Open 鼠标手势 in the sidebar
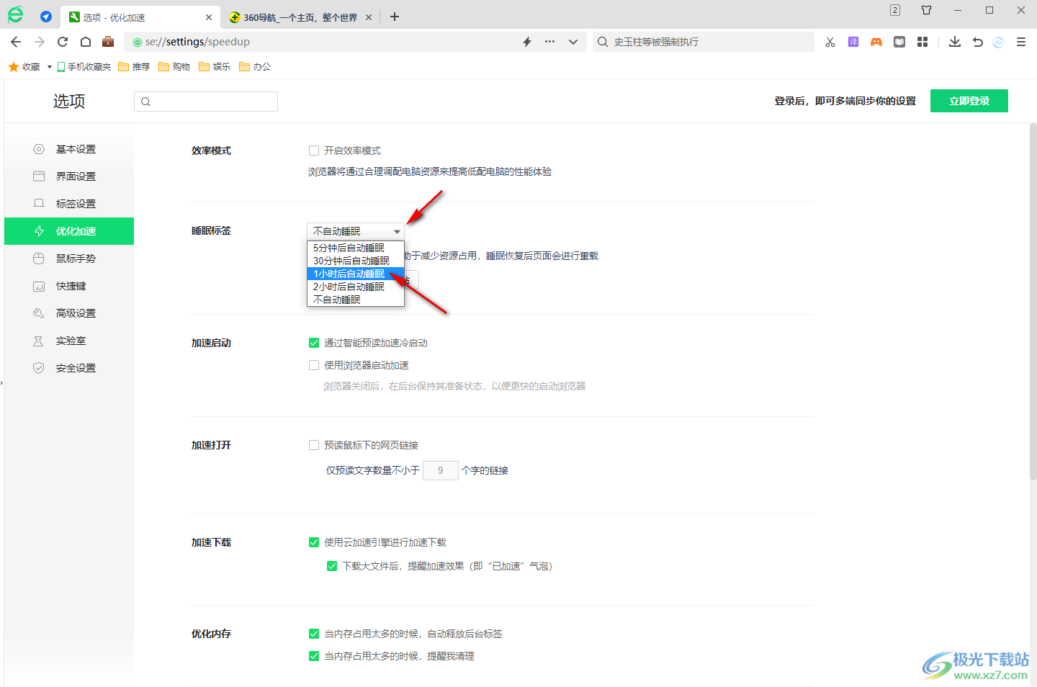This screenshot has width=1037, height=687. tap(69, 259)
